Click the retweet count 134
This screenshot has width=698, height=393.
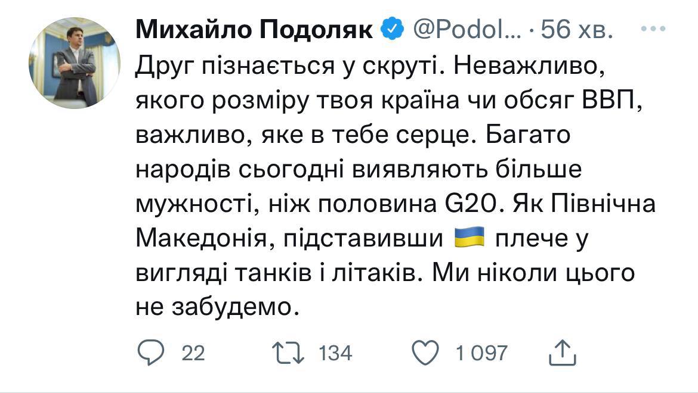[336, 353]
